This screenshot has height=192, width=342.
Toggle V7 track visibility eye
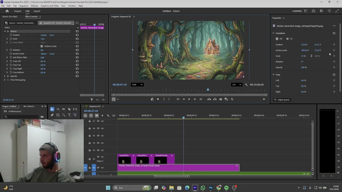[102, 121]
